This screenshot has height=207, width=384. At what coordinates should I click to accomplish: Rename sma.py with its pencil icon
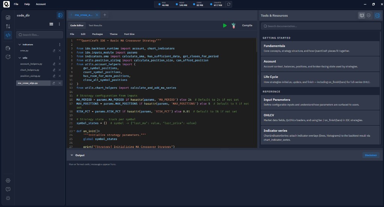coord(54,51)
